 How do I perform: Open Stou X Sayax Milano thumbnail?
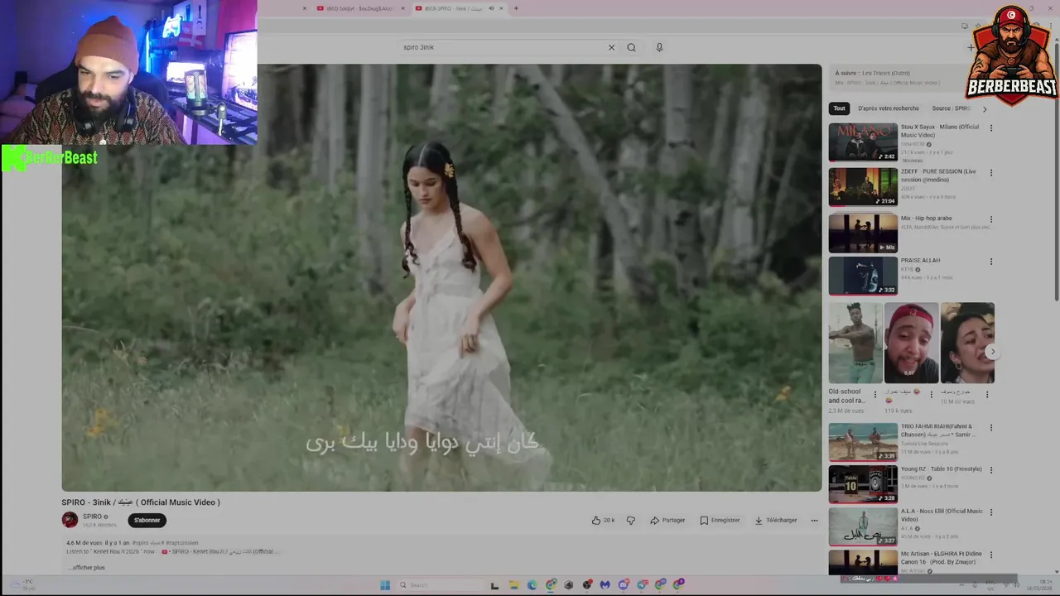(x=863, y=142)
